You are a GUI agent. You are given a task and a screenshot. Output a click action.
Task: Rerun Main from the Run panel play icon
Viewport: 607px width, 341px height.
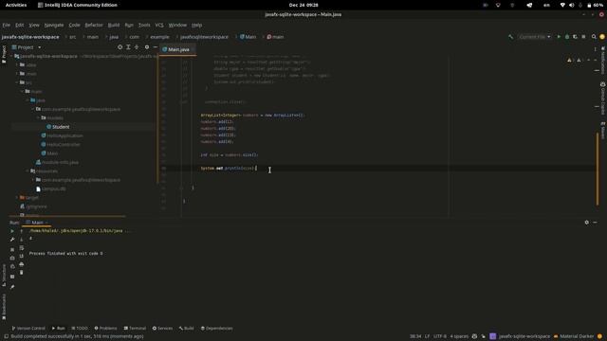pyautogui.click(x=12, y=231)
